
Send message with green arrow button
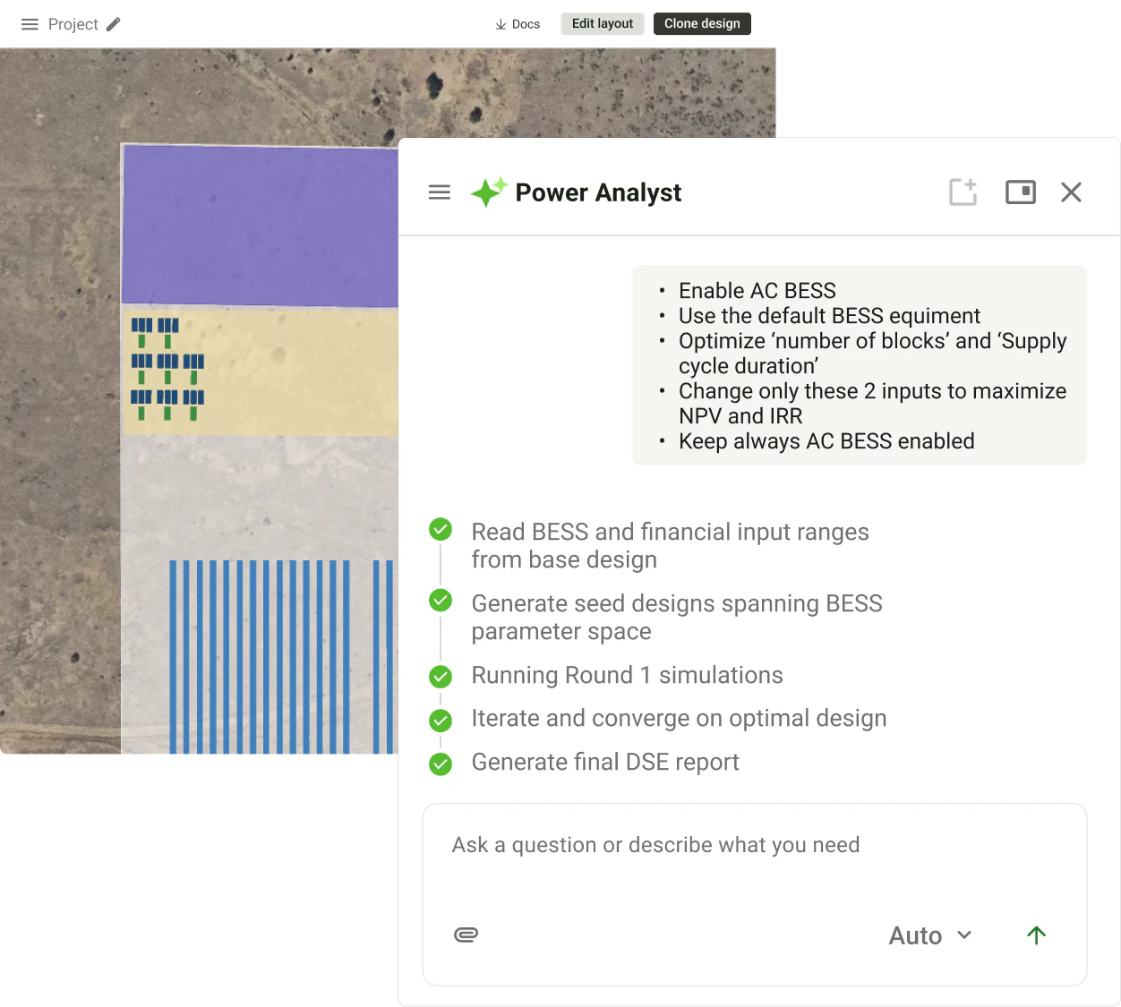point(1037,935)
